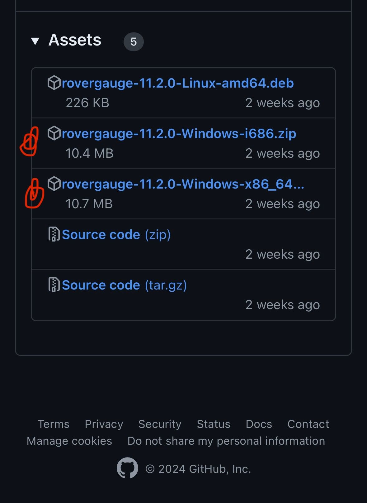The height and width of the screenshot is (503, 367).
Task: Click the package icon beside Linux-amd64.deb
Action: 54,83
